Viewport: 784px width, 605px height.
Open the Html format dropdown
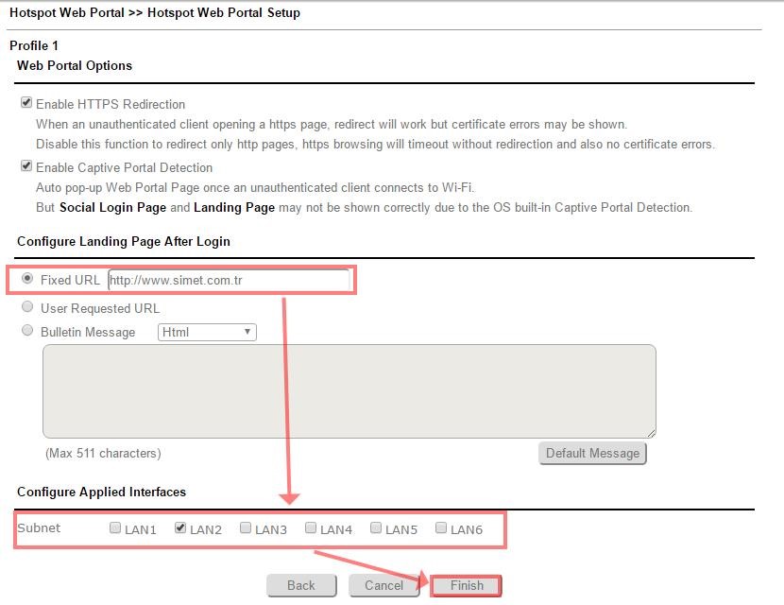pos(206,332)
